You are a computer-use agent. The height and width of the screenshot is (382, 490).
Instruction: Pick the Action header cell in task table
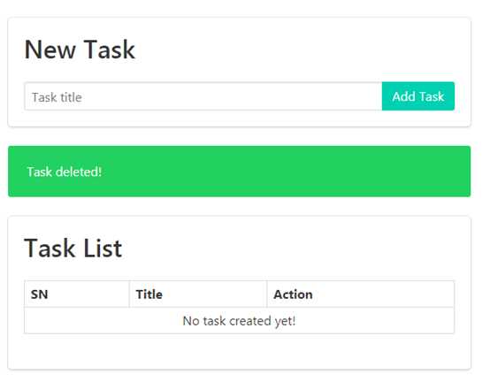(360, 294)
